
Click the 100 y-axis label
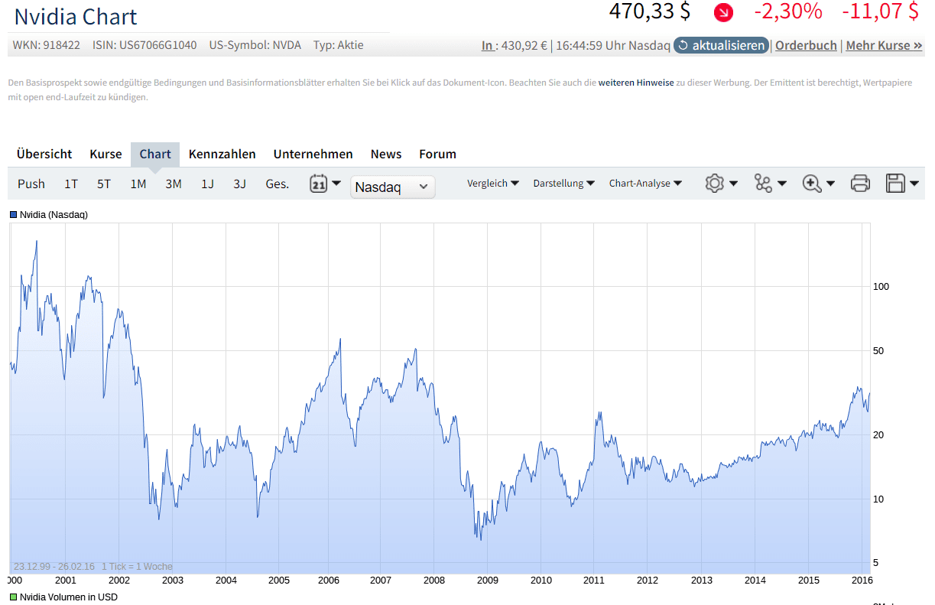tap(881, 286)
